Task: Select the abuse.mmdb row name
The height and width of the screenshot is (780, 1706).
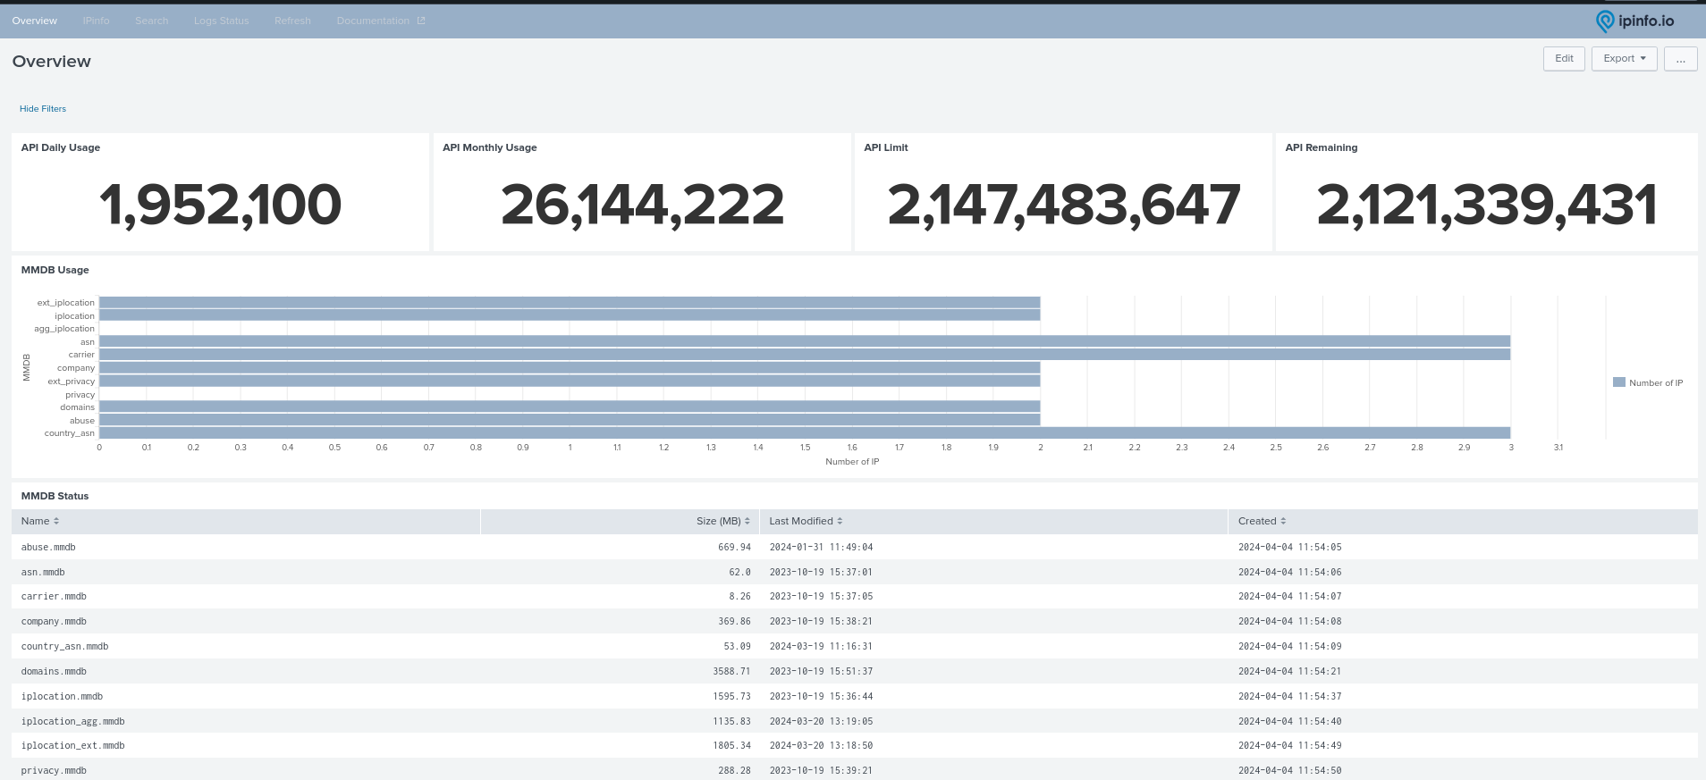Action: [48, 547]
